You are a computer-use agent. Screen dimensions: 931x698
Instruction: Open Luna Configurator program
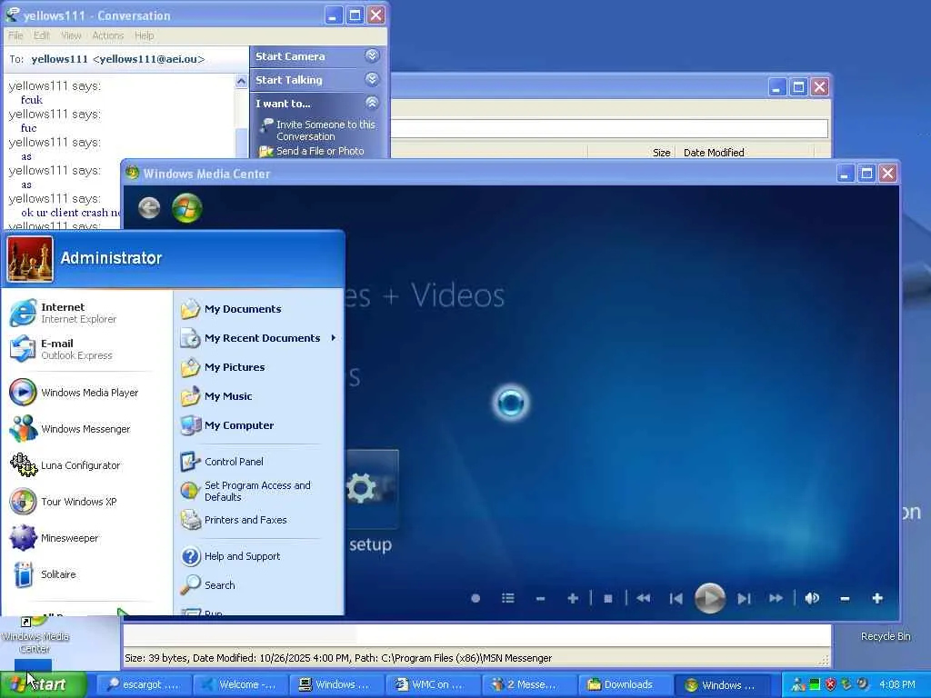65,465
